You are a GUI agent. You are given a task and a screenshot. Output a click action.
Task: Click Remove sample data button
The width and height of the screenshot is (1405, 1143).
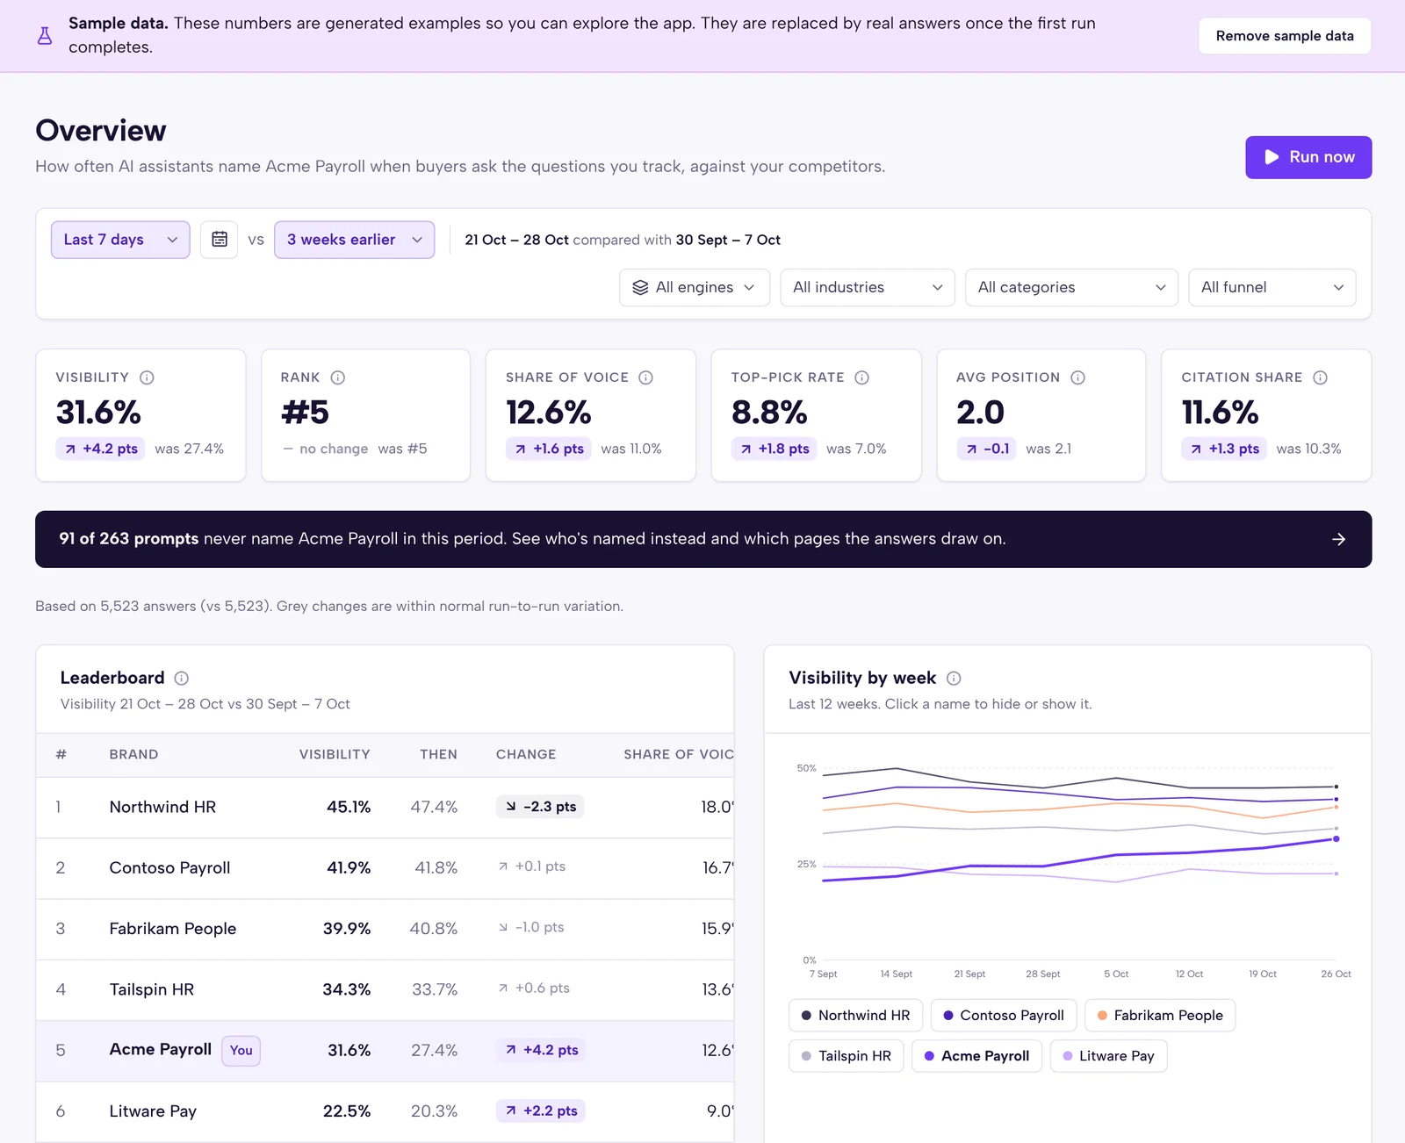coord(1285,36)
